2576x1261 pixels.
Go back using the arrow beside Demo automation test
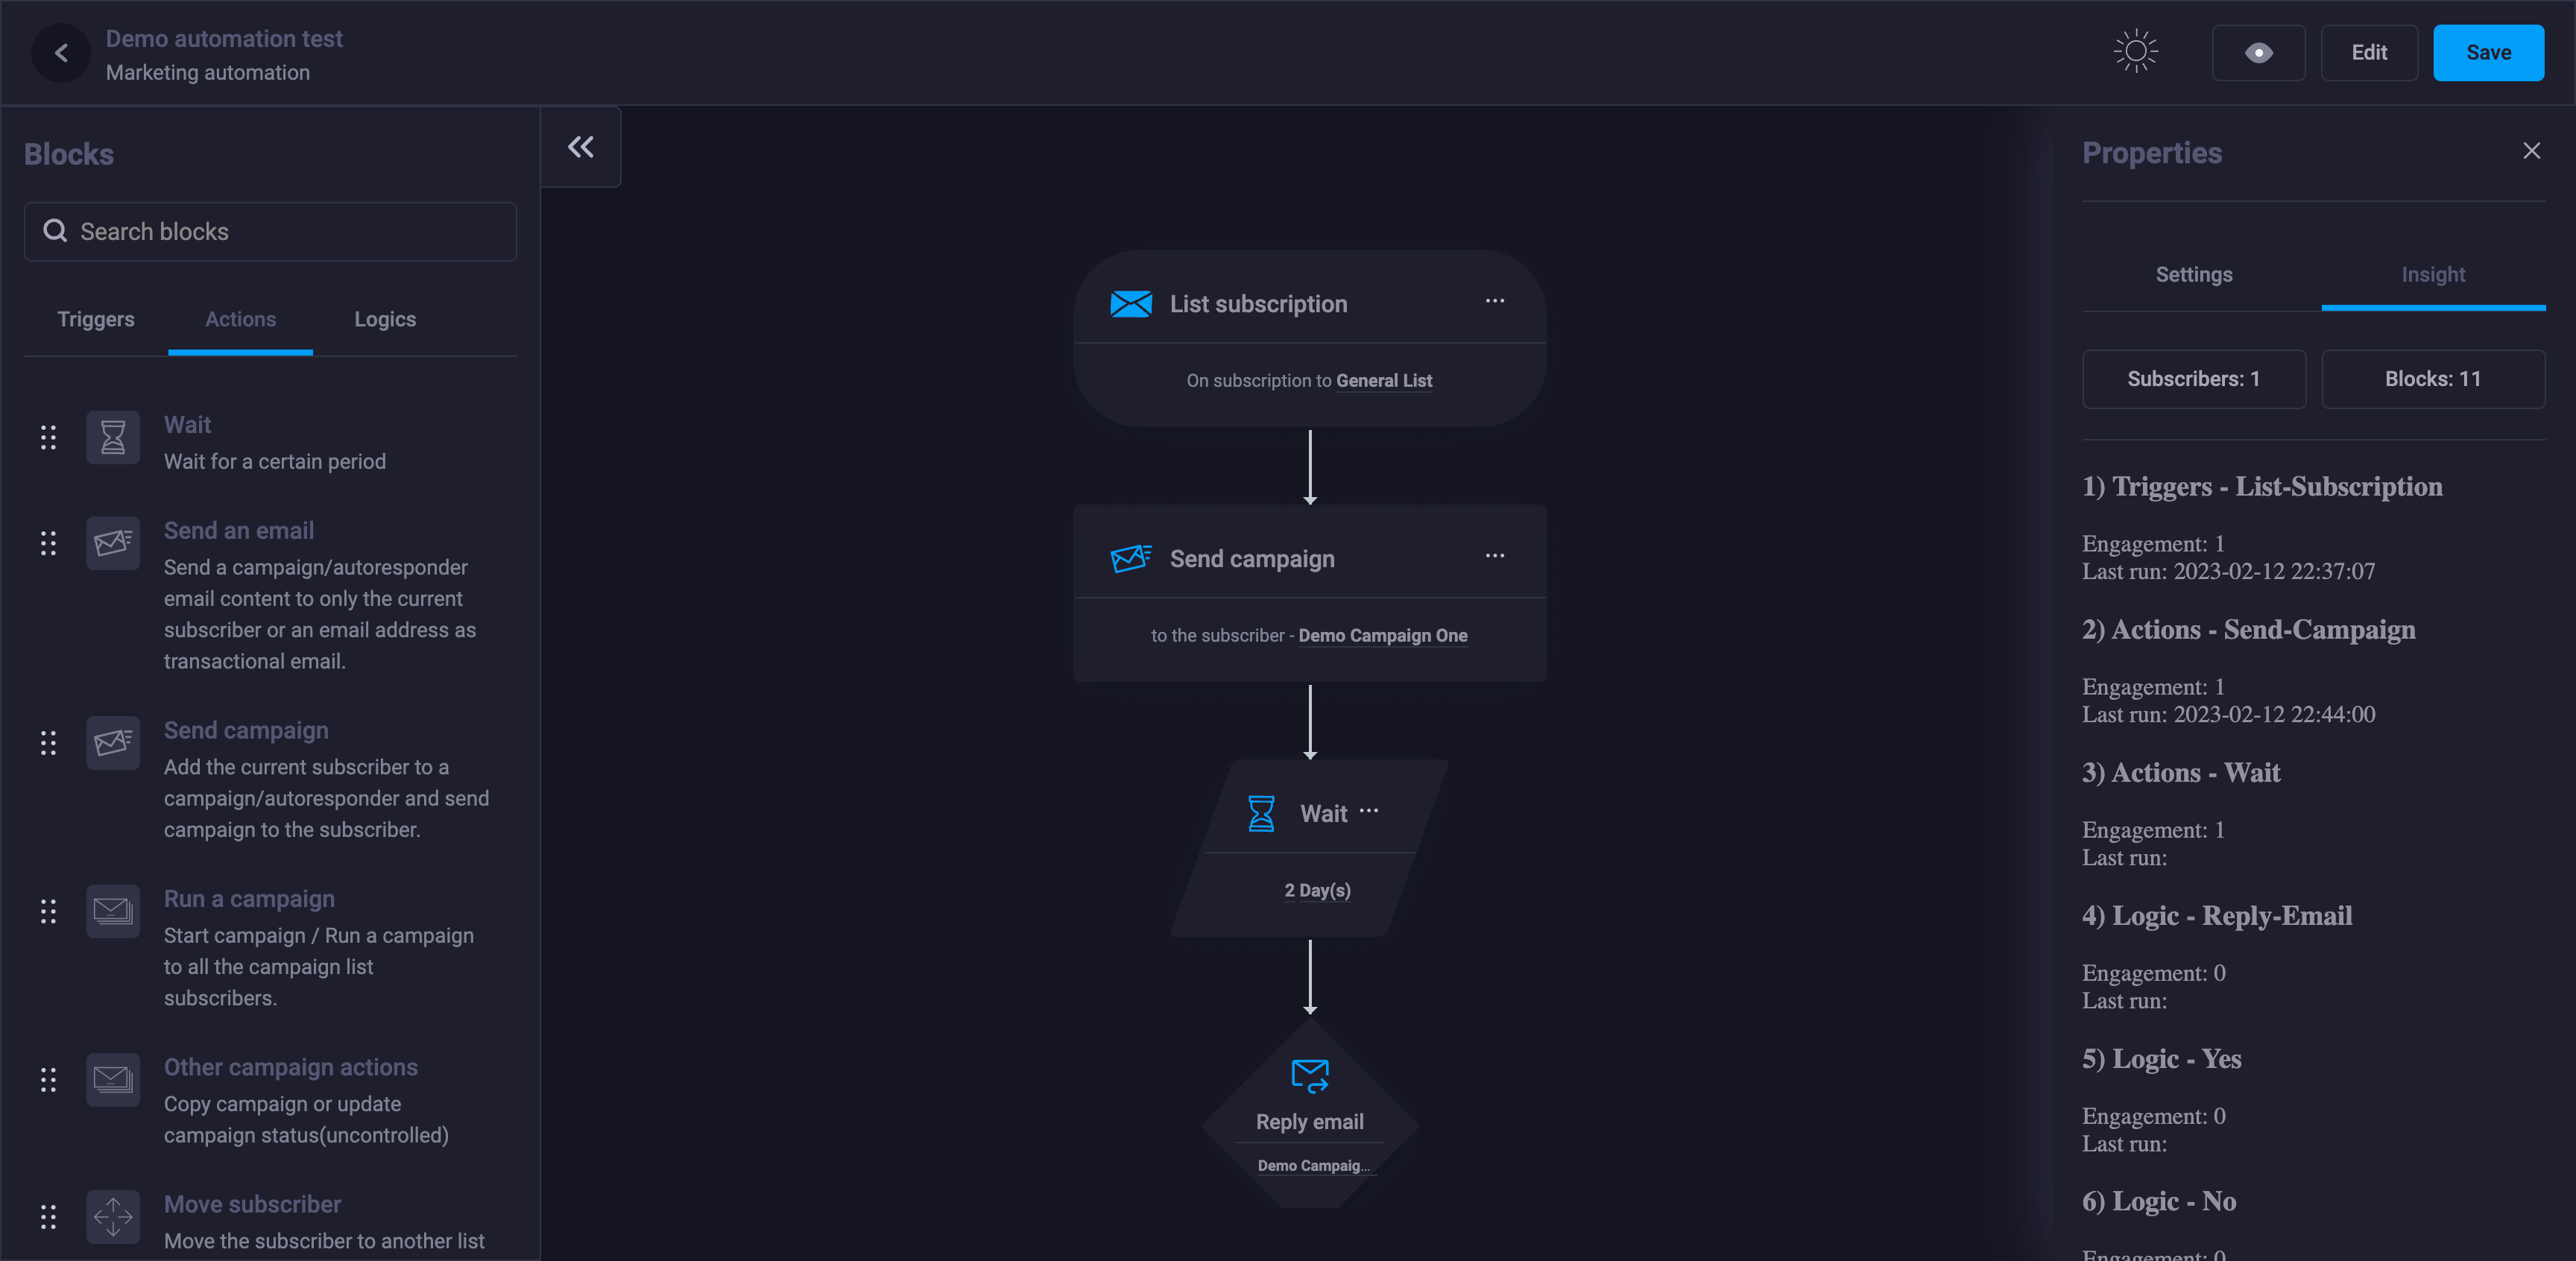click(61, 53)
